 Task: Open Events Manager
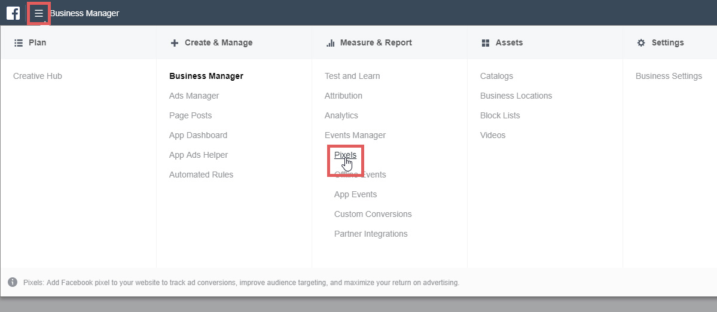pos(355,135)
